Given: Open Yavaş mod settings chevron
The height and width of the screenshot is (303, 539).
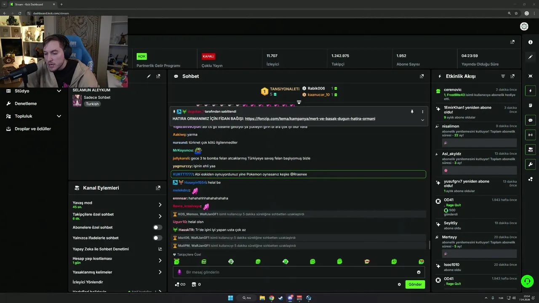Looking at the screenshot, I should pyautogui.click(x=160, y=205).
